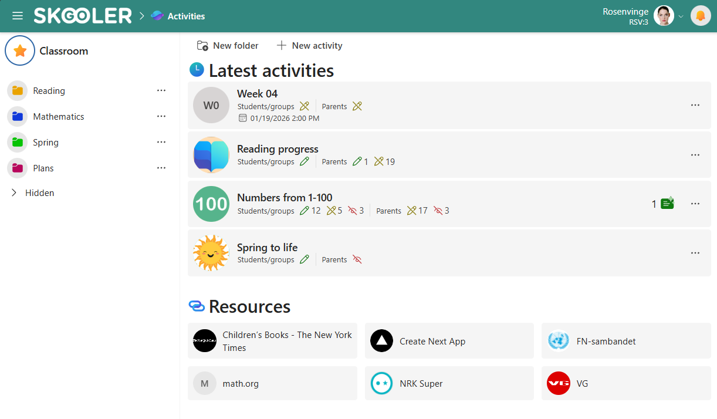Open the Create Next App resource
This screenshot has height=419, width=717.
point(449,341)
